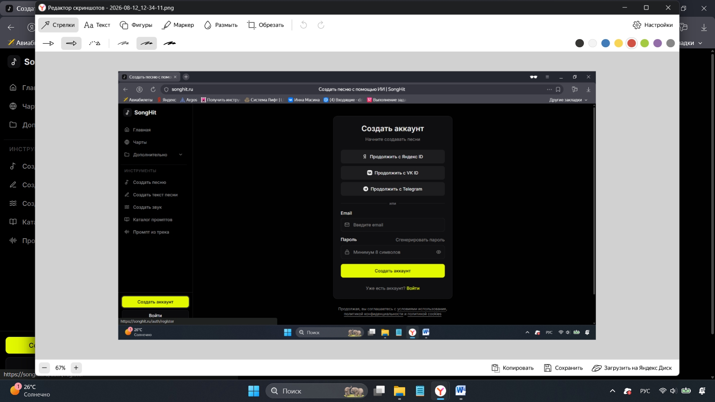The width and height of the screenshot is (715, 402).
Task: Pick the yellow color swatch
Action: (x=619, y=43)
